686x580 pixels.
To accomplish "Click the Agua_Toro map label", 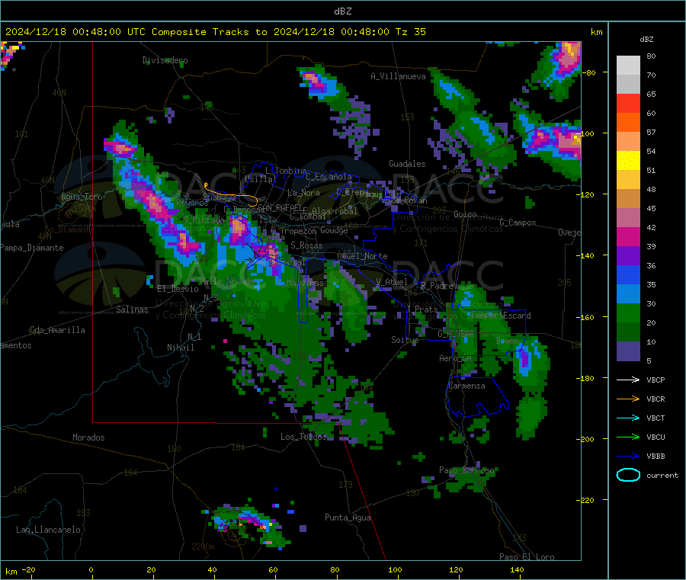I will [x=82, y=197].
